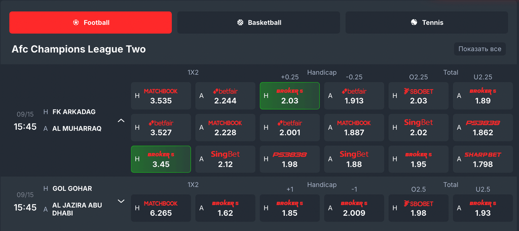Select the SharpBet logo with odds 1.798
The image size is (519, 231).
[483, 155]
